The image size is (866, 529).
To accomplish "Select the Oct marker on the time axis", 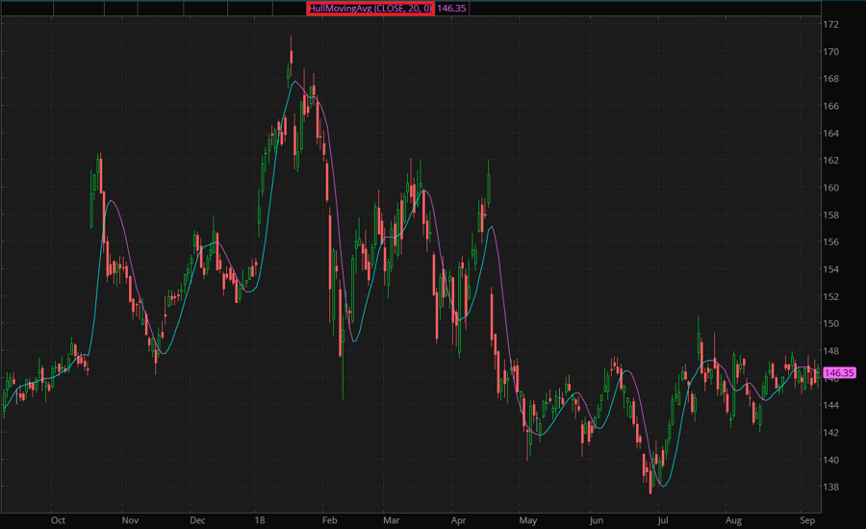I will [x=58, y=520].
